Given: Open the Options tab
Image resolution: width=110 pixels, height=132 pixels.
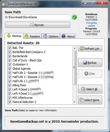Looking at the screenshot, I should pyautogui.click(x=51, y=36).
